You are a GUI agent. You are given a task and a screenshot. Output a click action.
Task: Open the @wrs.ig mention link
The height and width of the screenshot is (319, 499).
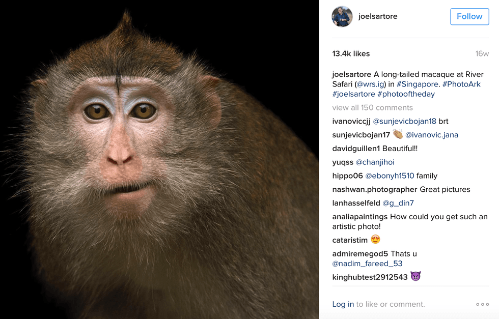coord(371,84)
